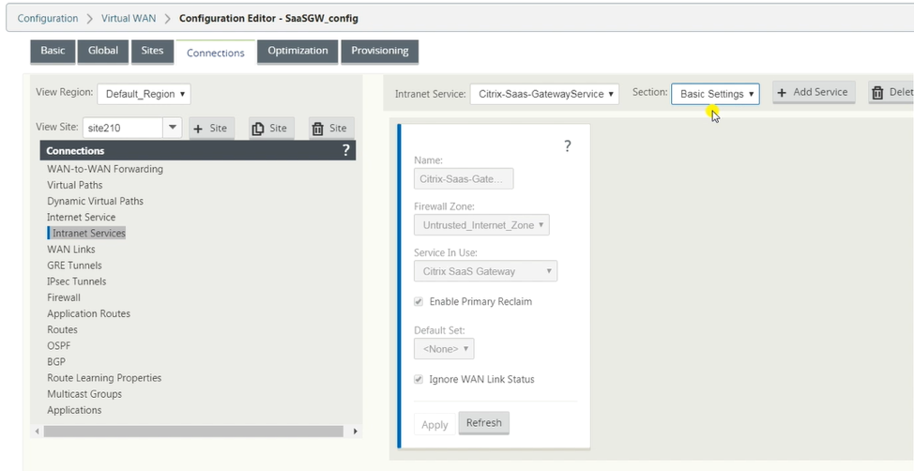This screenshot has height=471, width=914.
Task: Open the Section Basic Settings dropdown
Action: (715, 94)
